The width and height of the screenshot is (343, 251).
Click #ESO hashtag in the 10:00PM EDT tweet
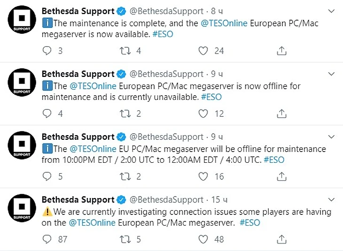[274, 160]
